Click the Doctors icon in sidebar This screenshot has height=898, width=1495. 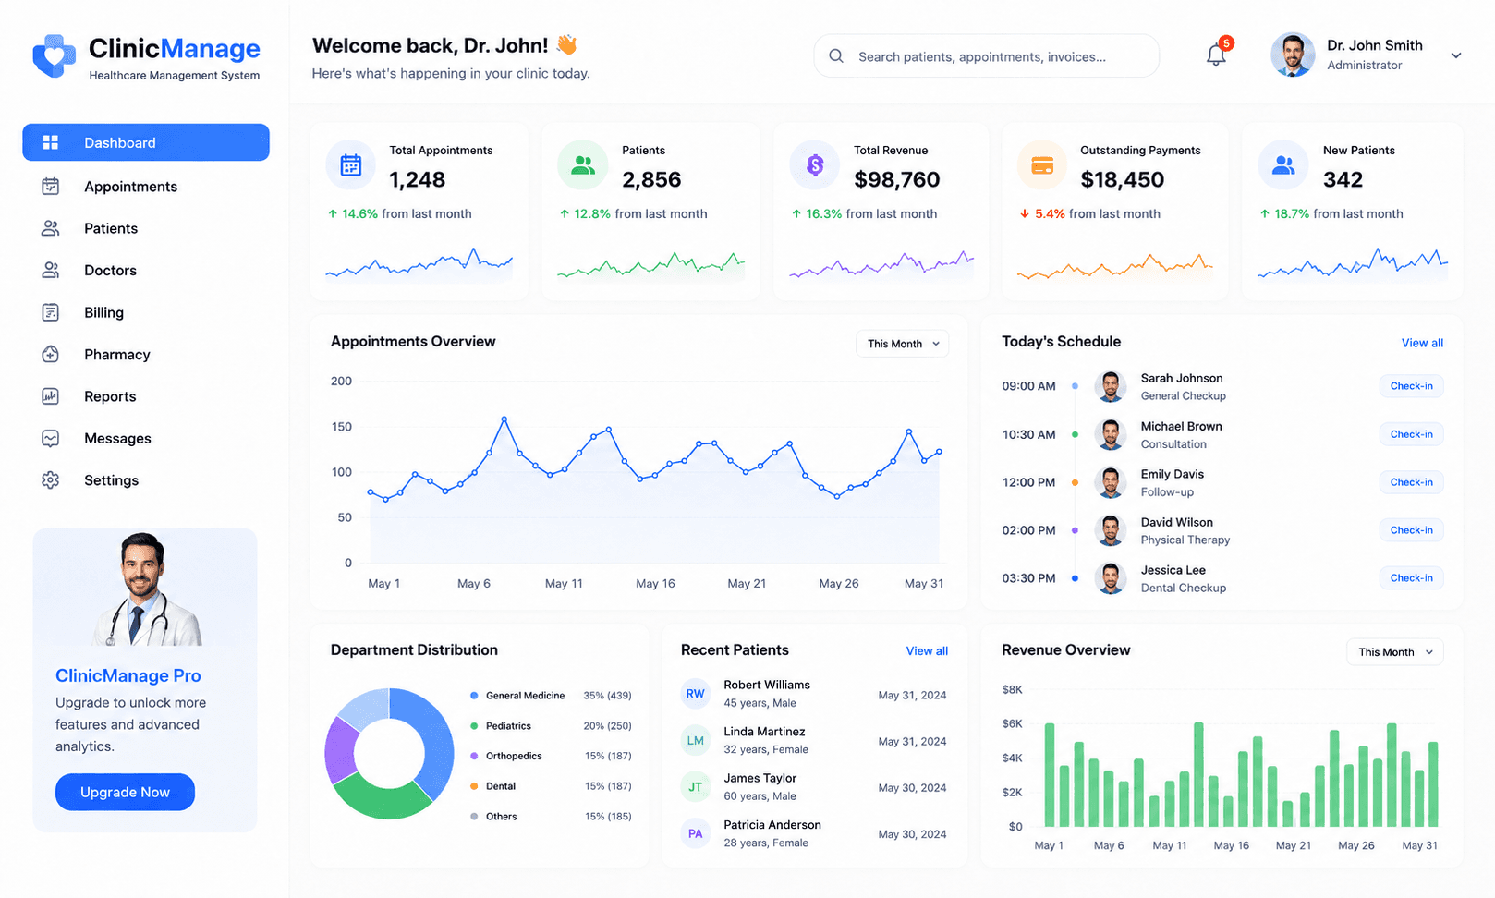(51, 270)
